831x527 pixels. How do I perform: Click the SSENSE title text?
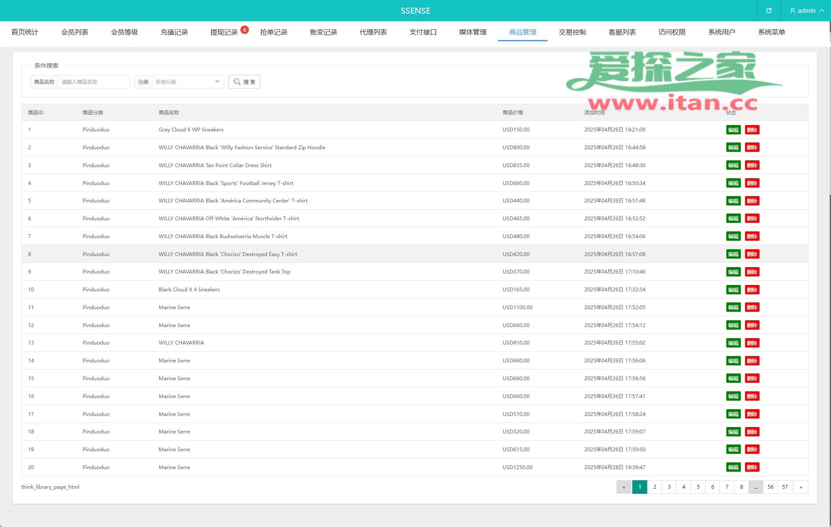point(415,11)
